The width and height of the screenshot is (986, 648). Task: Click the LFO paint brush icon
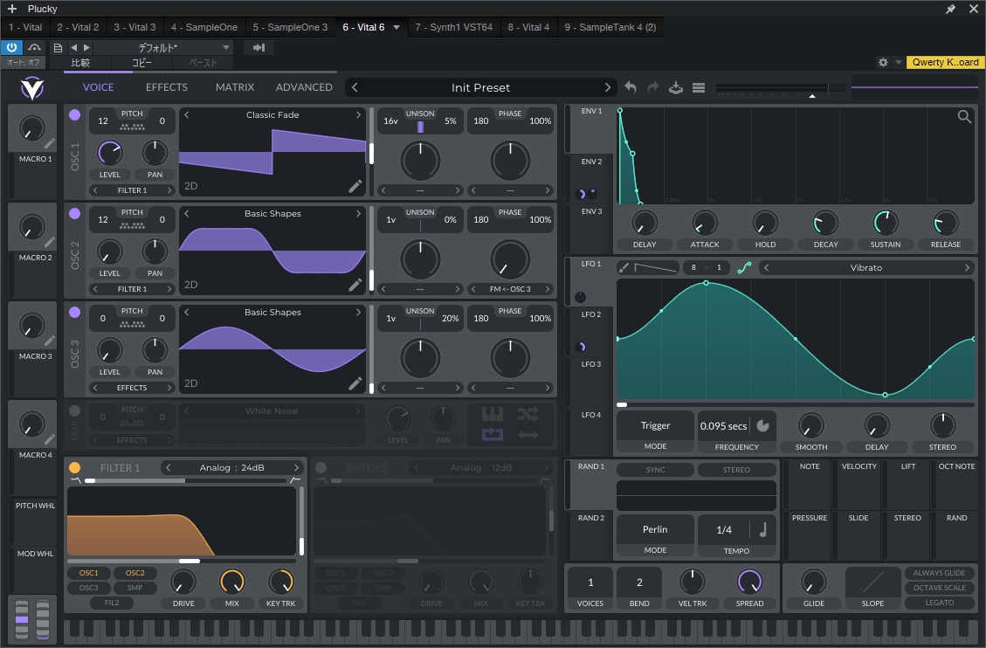624,267
